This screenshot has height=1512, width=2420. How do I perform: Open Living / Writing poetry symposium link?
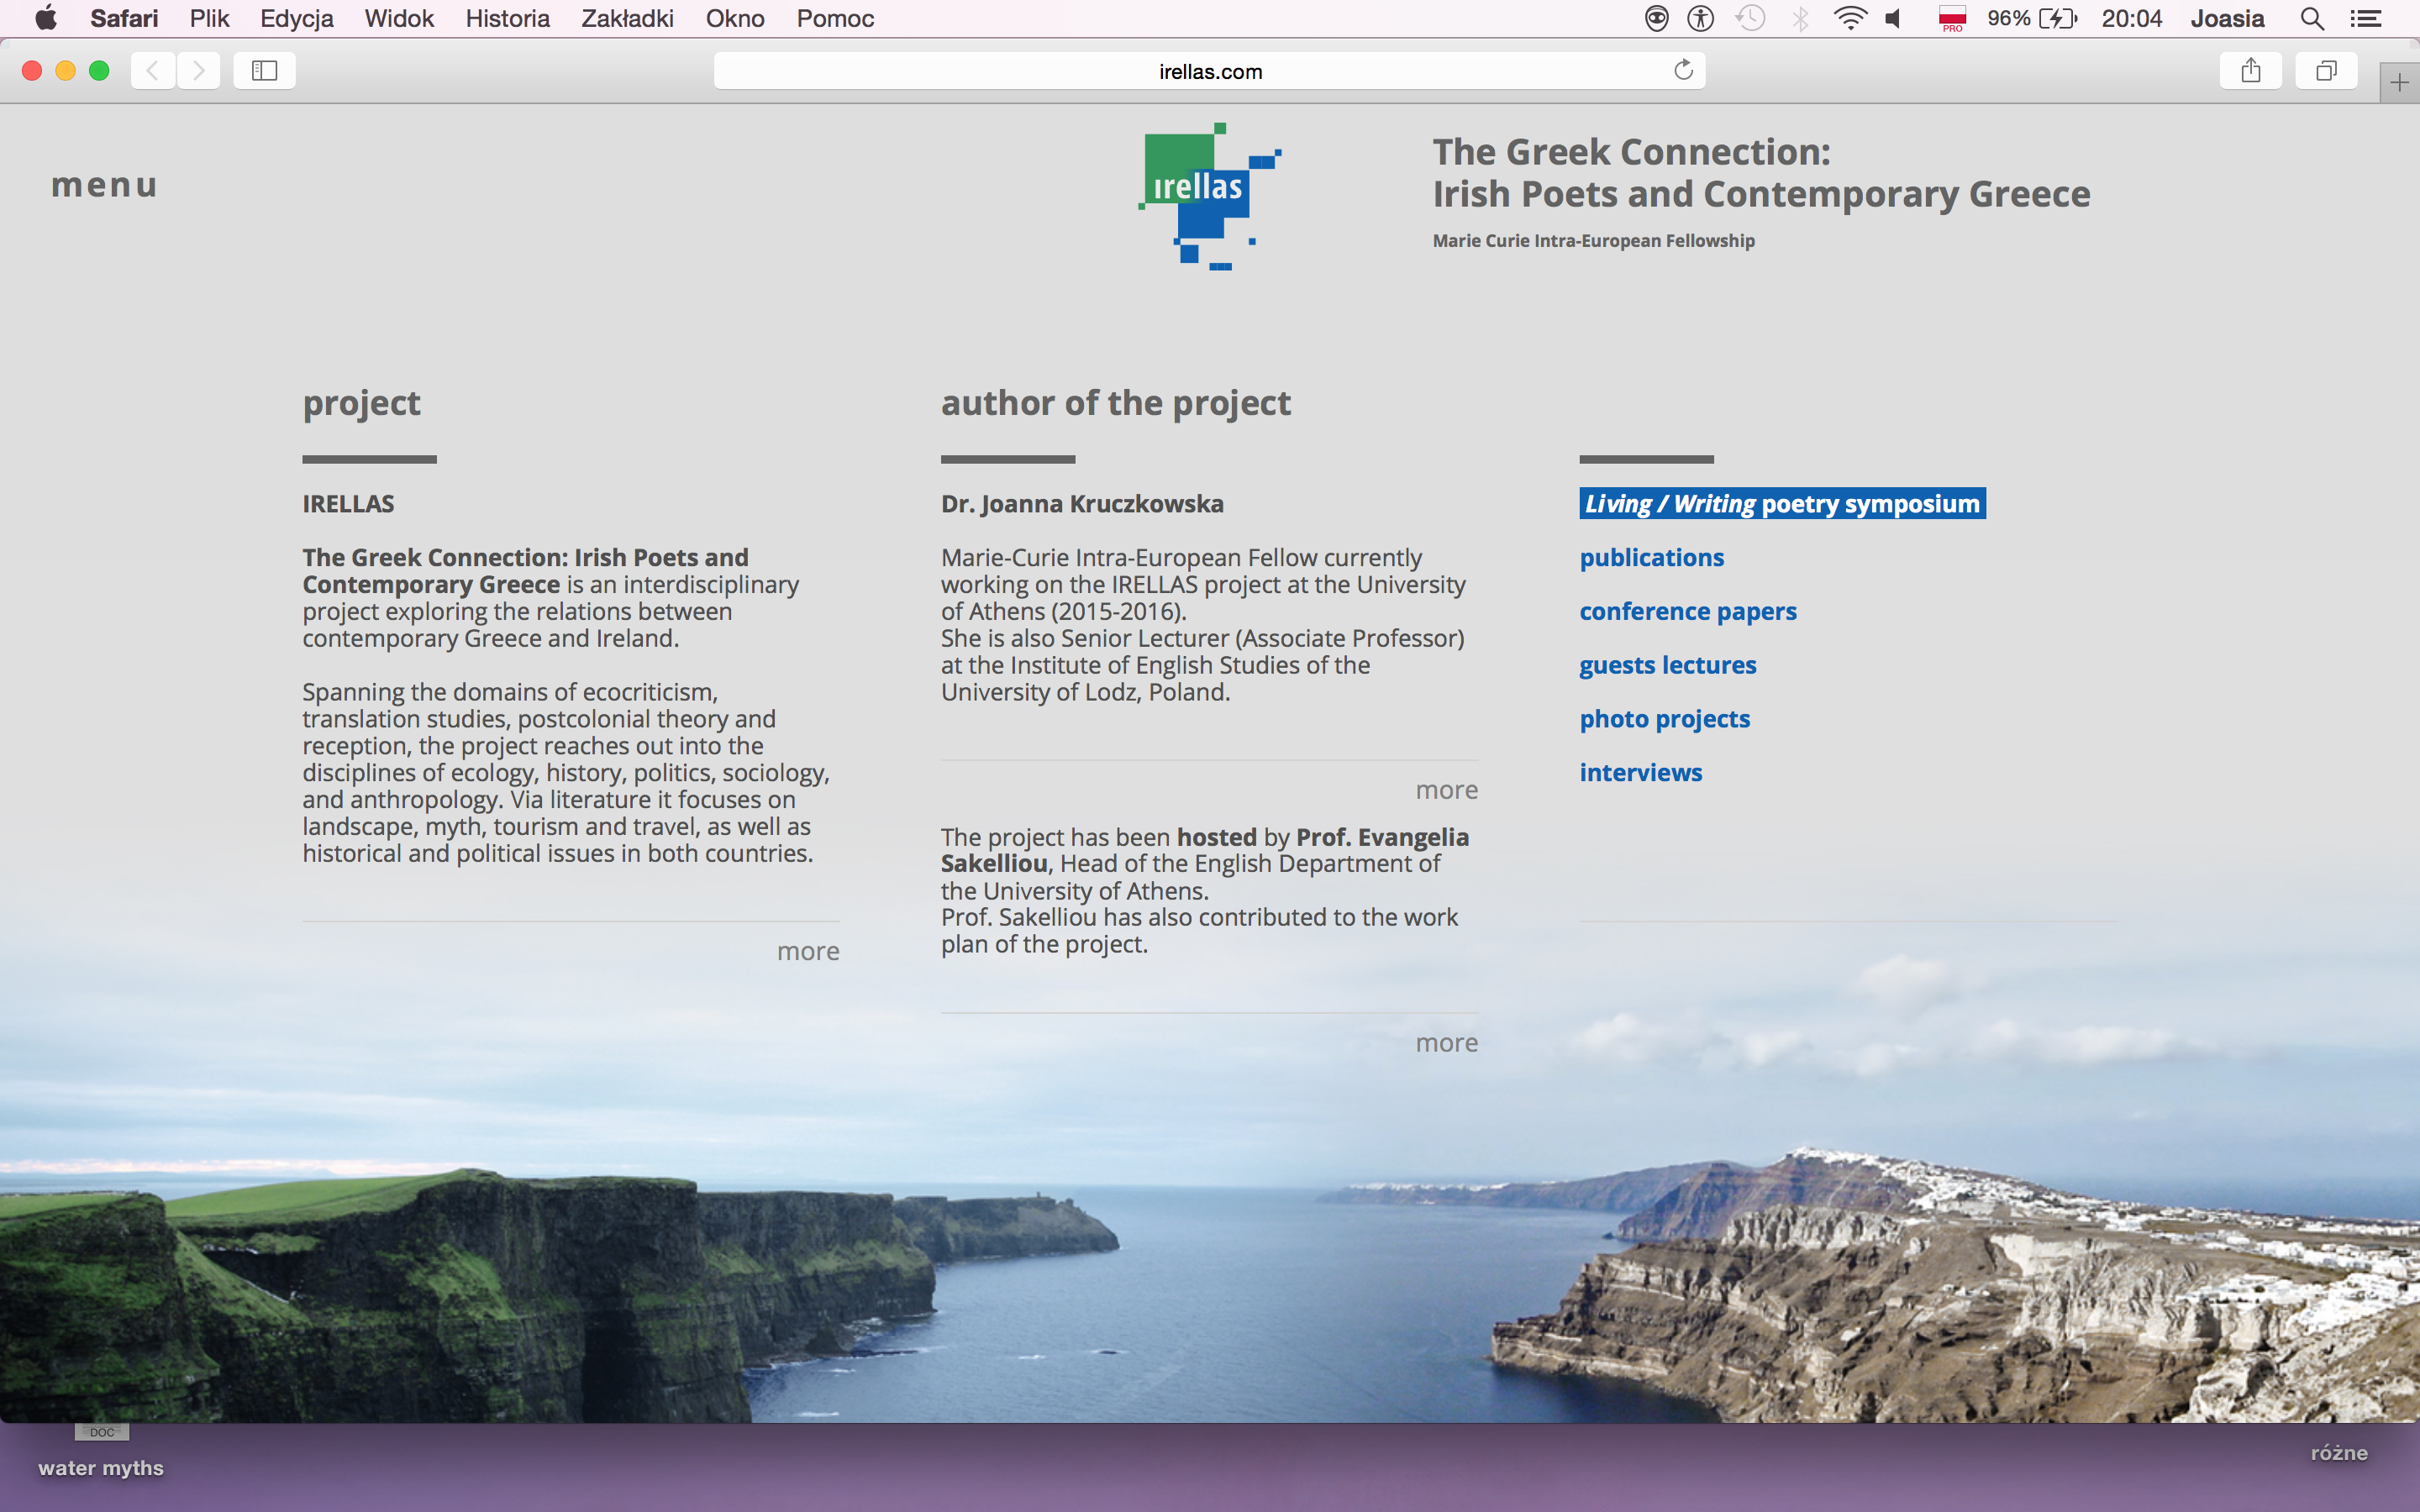1782,504
